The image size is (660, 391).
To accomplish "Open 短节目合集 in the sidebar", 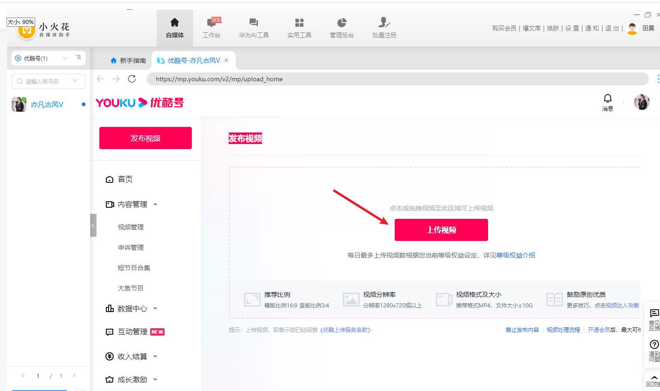I will 134,268.
